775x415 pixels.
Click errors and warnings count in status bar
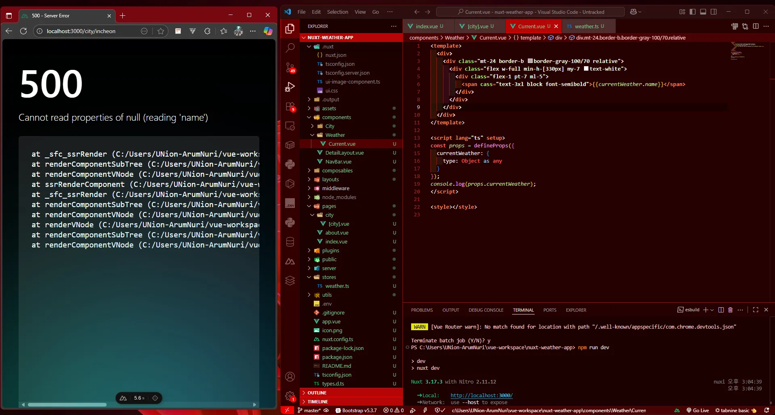click(394, 411)
